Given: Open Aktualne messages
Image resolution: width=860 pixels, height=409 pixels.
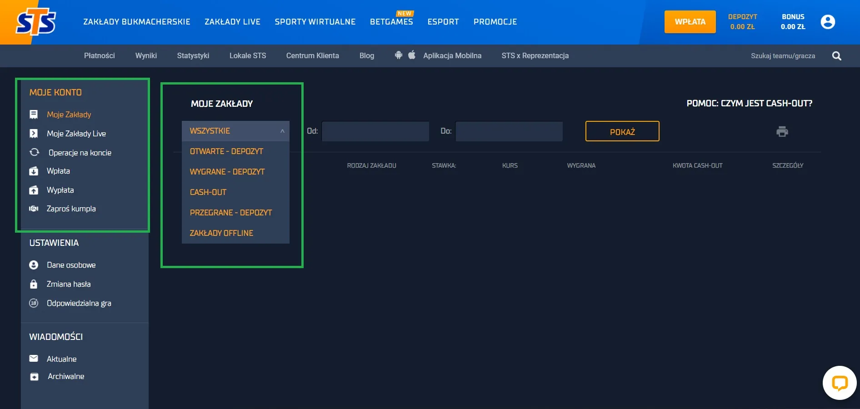Looking at the screenshot, I should [x=61, y=359].
